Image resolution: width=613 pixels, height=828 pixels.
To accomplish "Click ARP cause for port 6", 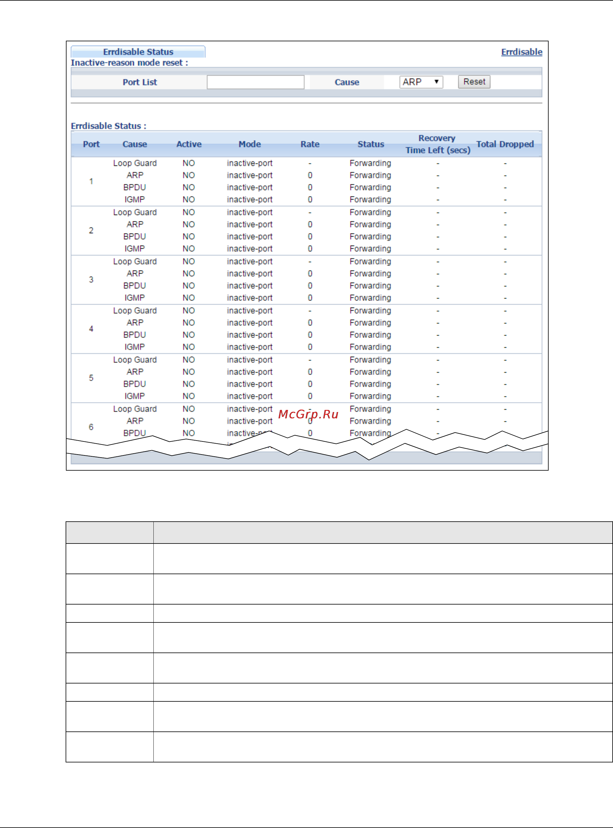I will pyautogui.click(x=135, y=421).
